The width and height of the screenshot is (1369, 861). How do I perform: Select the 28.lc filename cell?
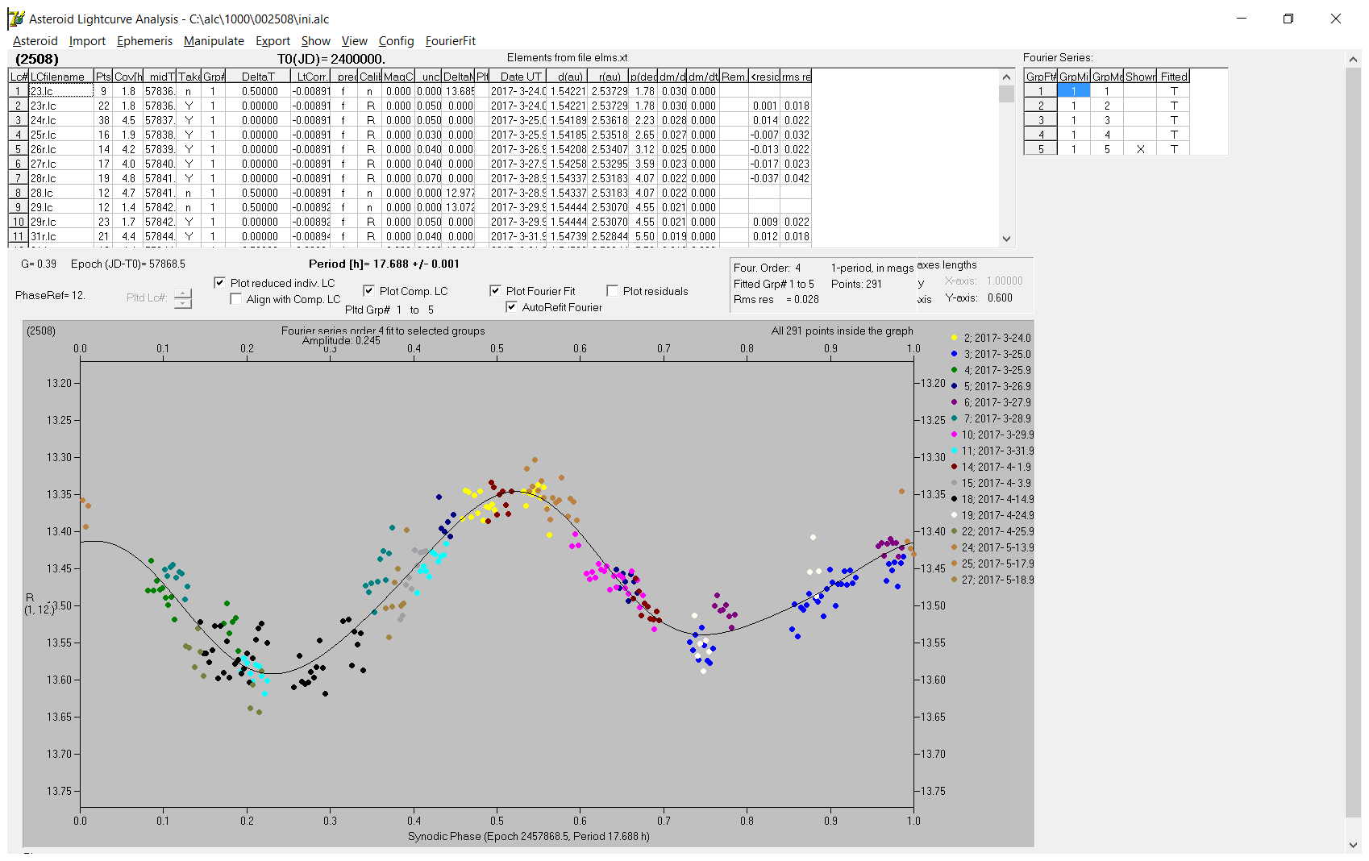click(x=61, y=193)
